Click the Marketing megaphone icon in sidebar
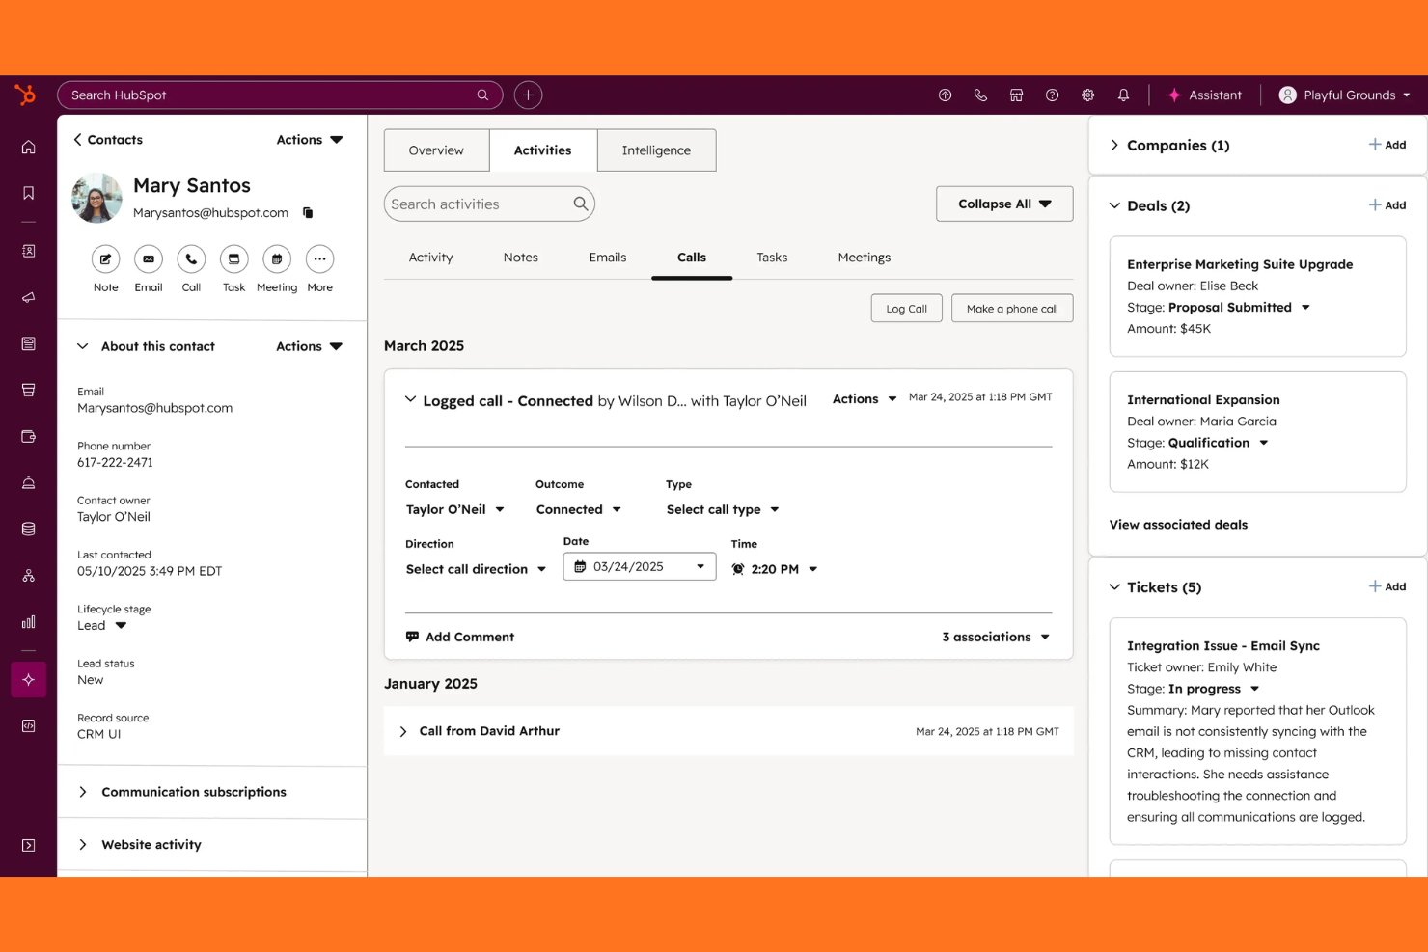 point(28,296)
